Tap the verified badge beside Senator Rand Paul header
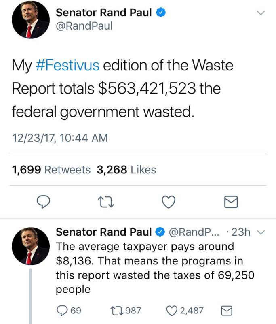 [x=160, y=13]
